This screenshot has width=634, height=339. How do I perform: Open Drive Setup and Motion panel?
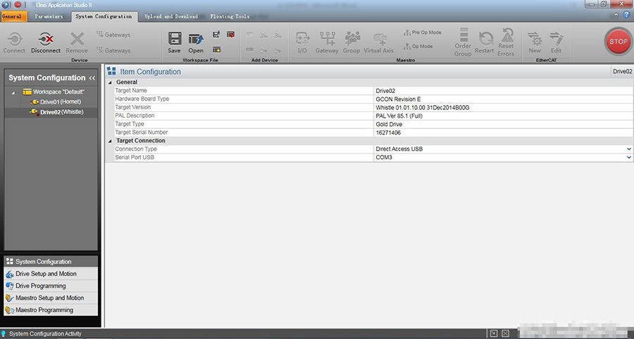46,273
